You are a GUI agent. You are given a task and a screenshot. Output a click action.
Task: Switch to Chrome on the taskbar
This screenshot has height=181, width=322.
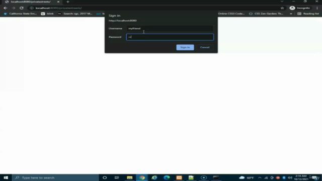142,177
